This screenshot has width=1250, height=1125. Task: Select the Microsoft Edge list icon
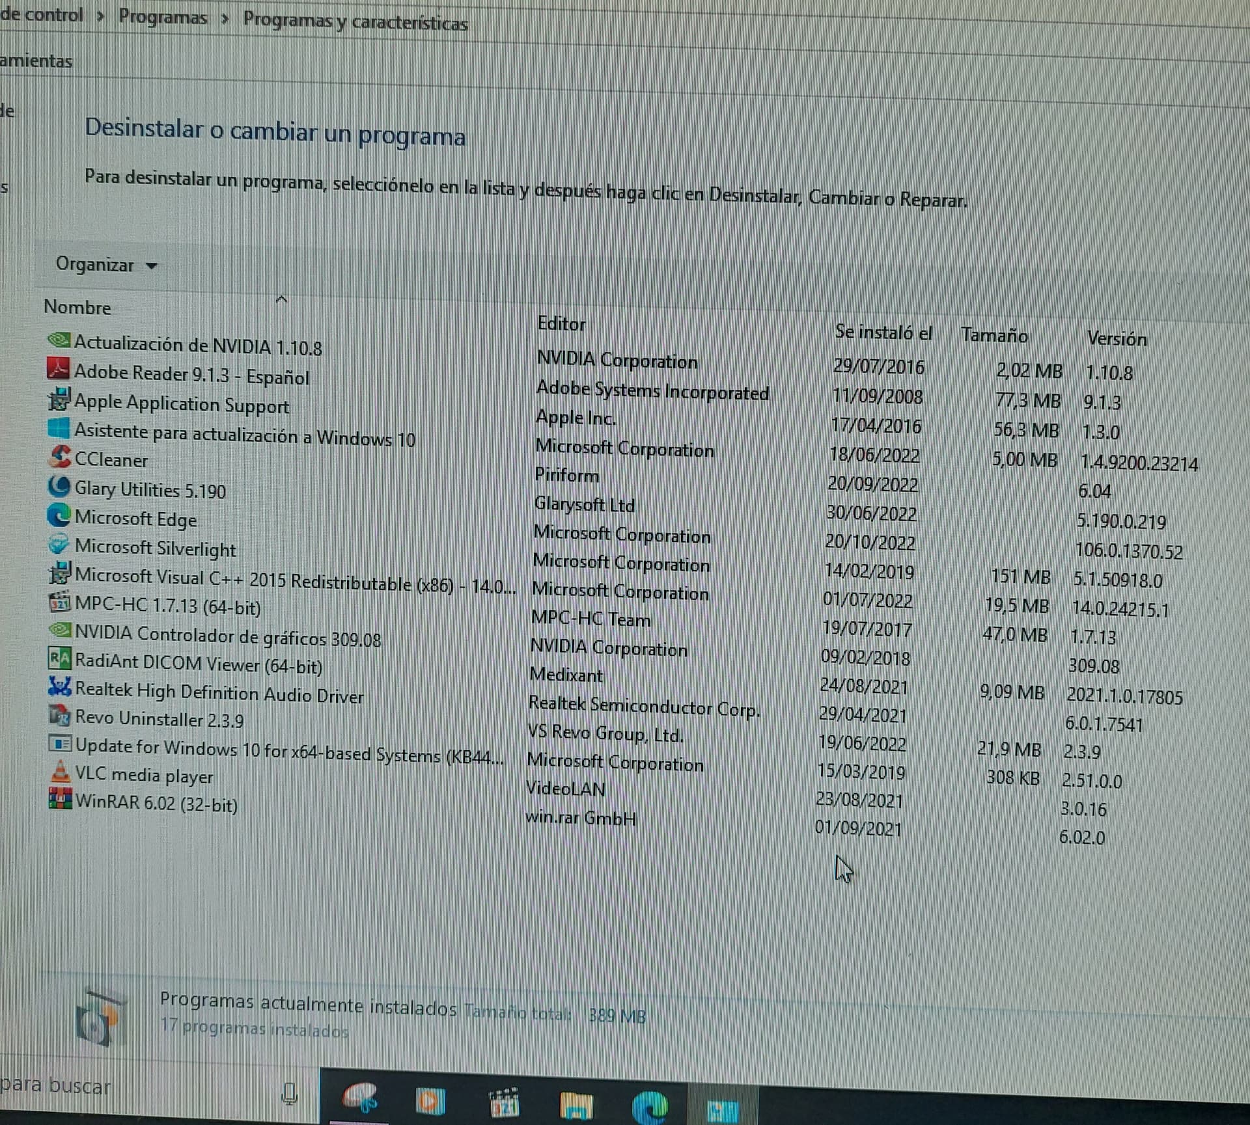(59, 515)
